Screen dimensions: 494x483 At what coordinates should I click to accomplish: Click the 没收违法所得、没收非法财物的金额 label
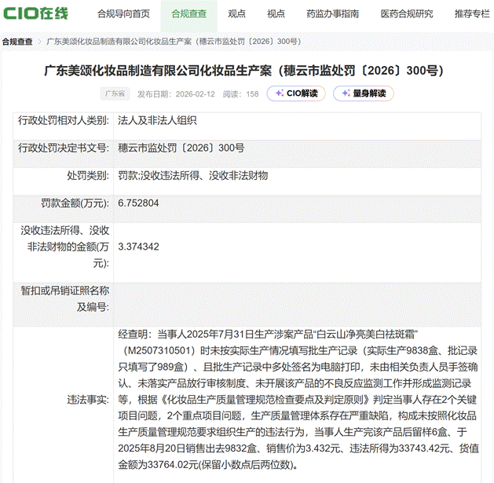(x=65, y=247)
